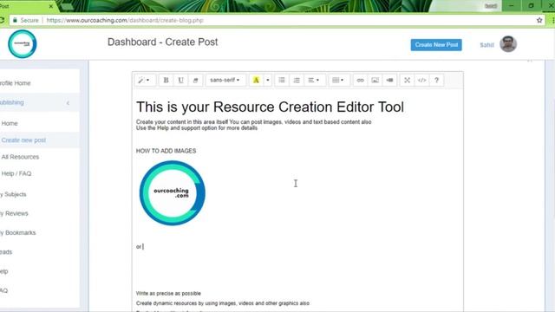Select Create new post in sidebar
555x312 pixels.
pyautogui.click(x=23, y=140)
